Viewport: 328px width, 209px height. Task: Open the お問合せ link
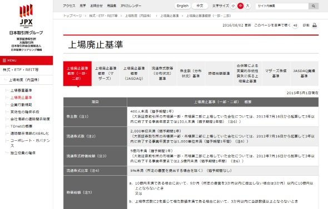coord(96,6)
